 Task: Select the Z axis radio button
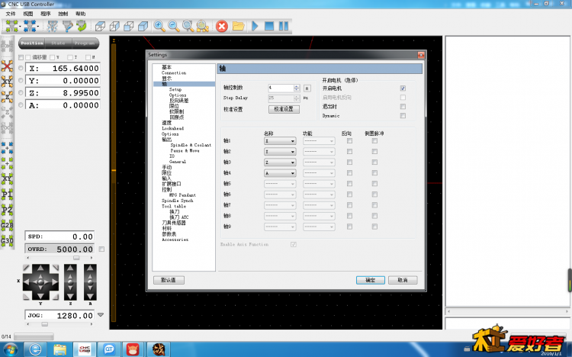coord(21,93)
